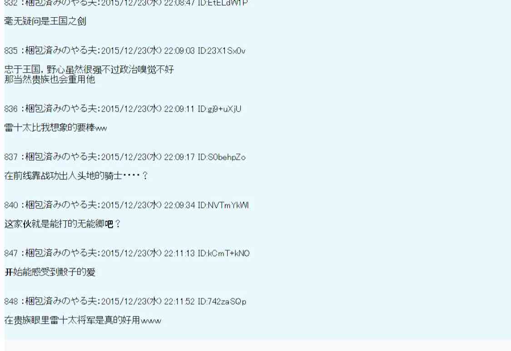Click comment line 忠于王国，野心虽然很强
511x351 pixels.
pos(89,69)
